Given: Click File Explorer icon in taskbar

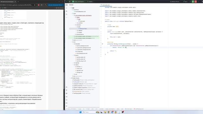Looking at the screenshot, I should pos(105,112).
